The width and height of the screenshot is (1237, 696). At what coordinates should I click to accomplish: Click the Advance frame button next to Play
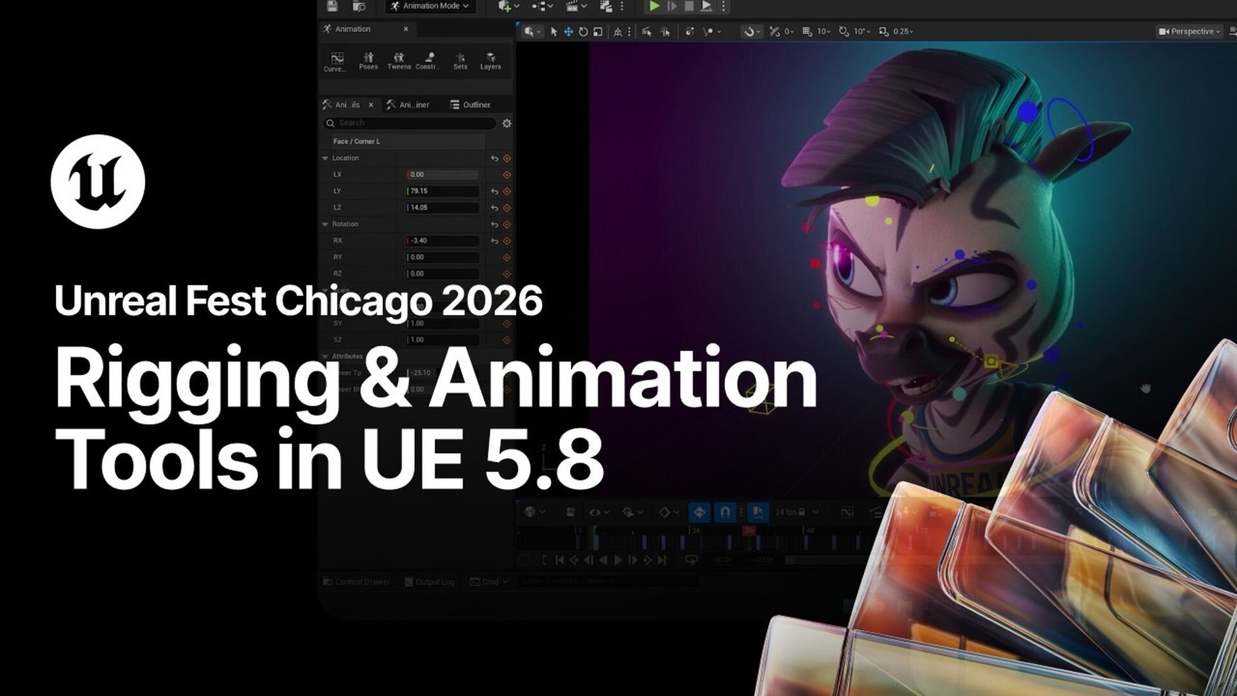(x=672, y=6)
